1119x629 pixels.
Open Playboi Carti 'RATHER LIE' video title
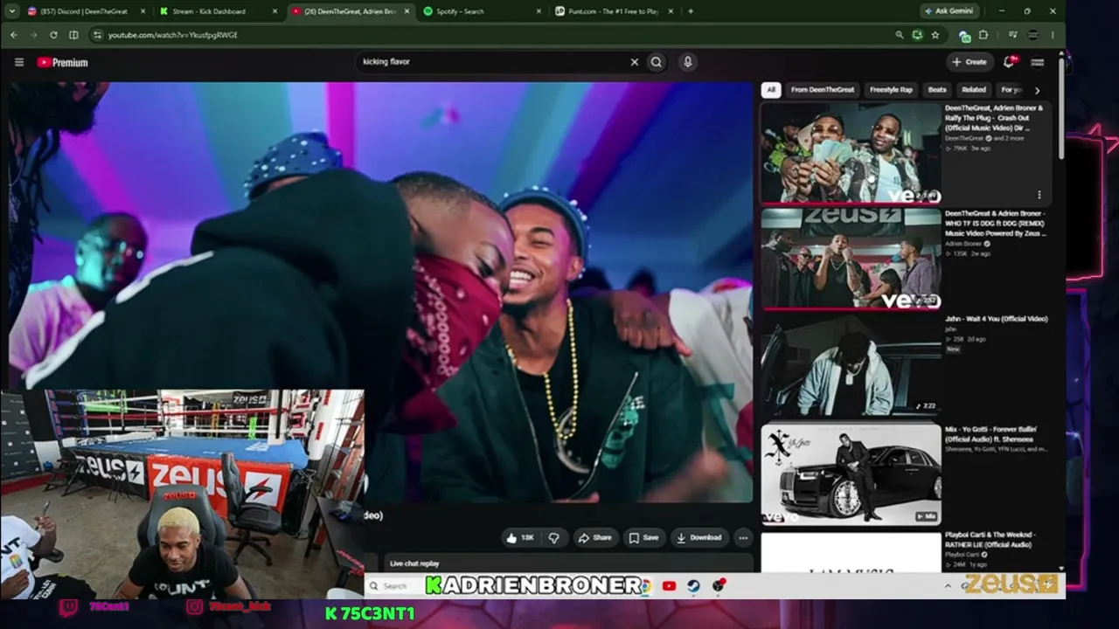point(990,539)
